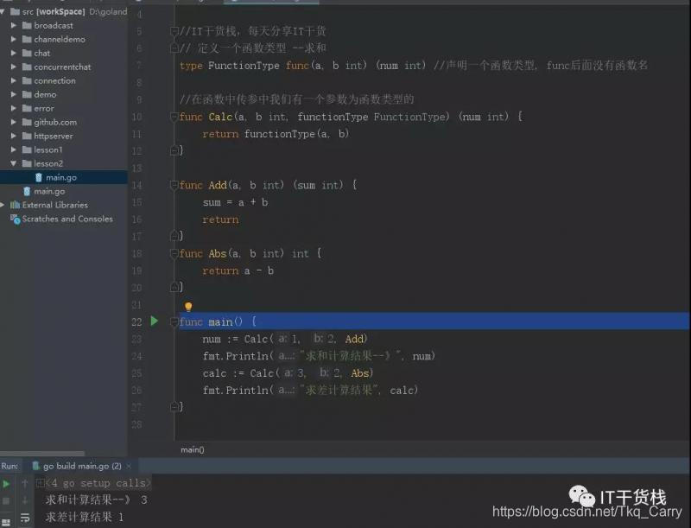
Task: Click 'return functionType(a, b)' on line 11
Action: pos(276,134)
